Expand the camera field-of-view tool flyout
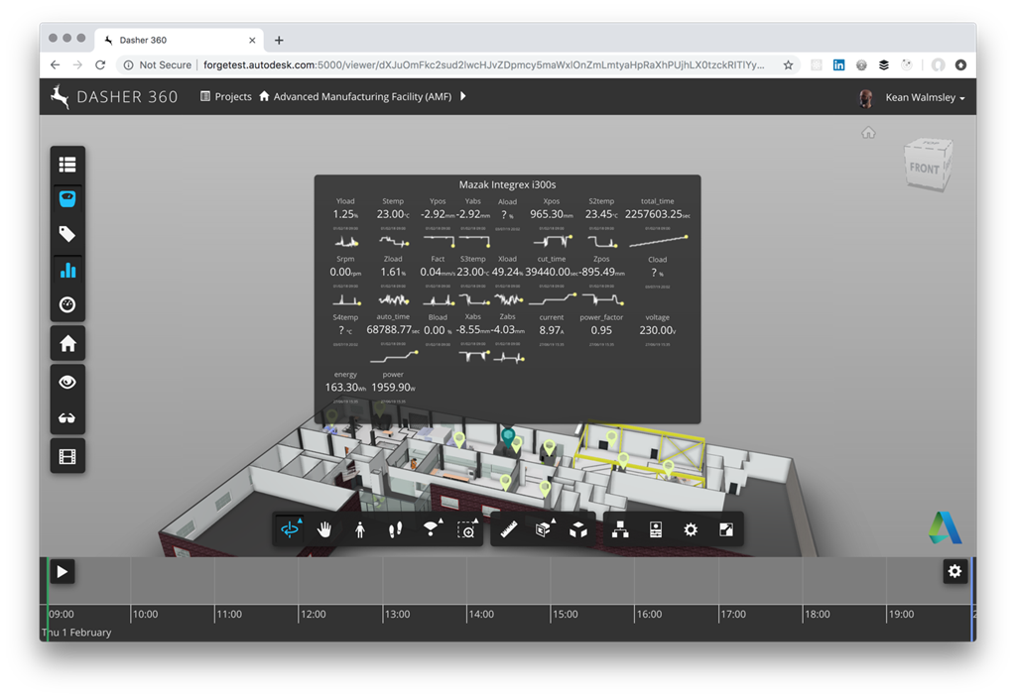The image size is (1016, 698). [432, 529]
